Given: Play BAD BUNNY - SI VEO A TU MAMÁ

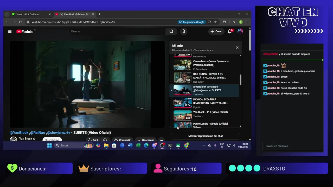Looking at the screenshot, I should 204,78.
